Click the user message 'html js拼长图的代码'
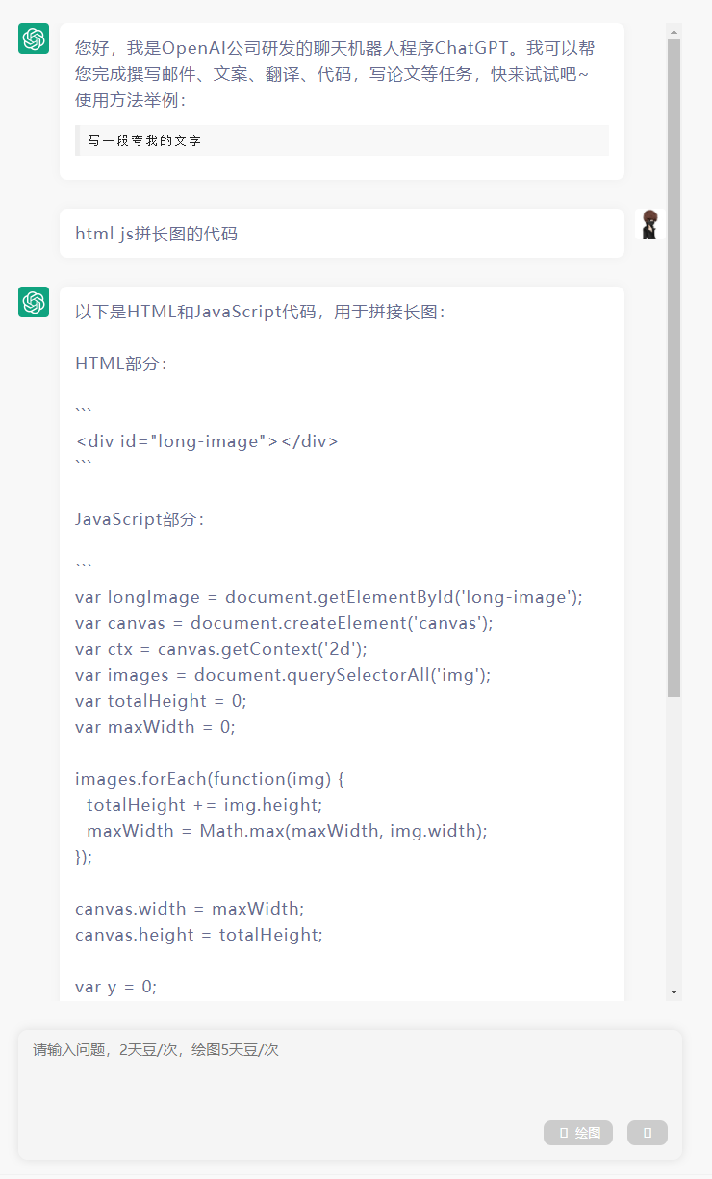 (x=156, y=234)
